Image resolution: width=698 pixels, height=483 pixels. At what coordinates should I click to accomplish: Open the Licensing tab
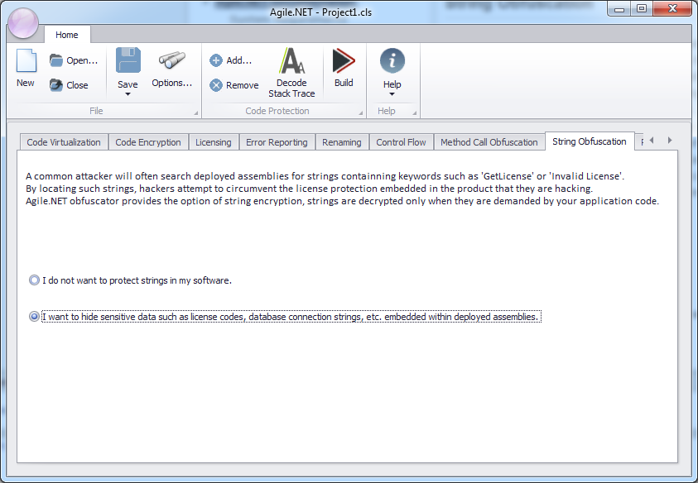[x=213, y=142]
